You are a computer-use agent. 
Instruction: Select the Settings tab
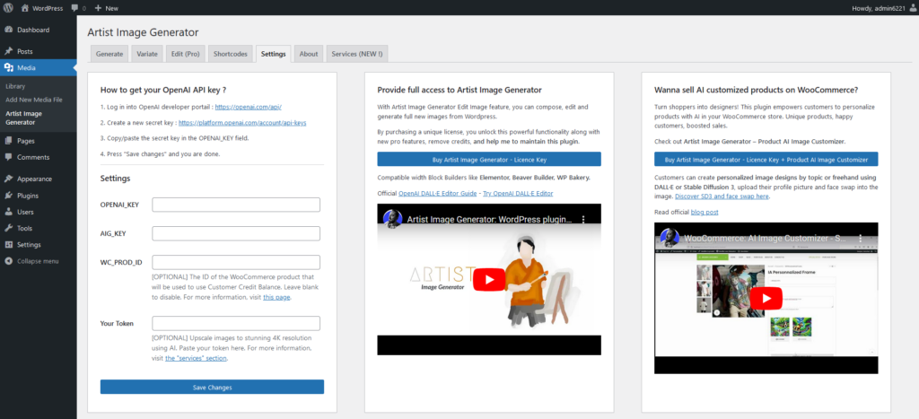click(273, 54)
